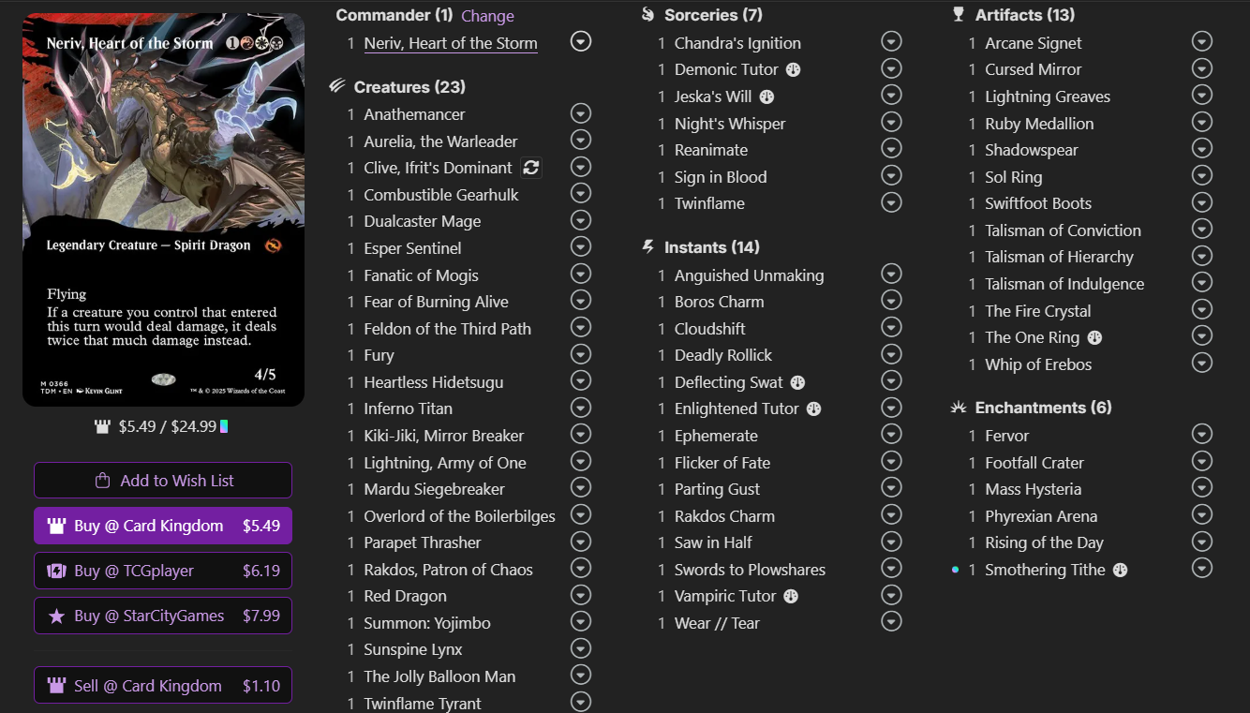The width and height of the screenshot is (1250, 713).
Task: Sell at Card Kingdom for $1.10
Action: (163, 685)
